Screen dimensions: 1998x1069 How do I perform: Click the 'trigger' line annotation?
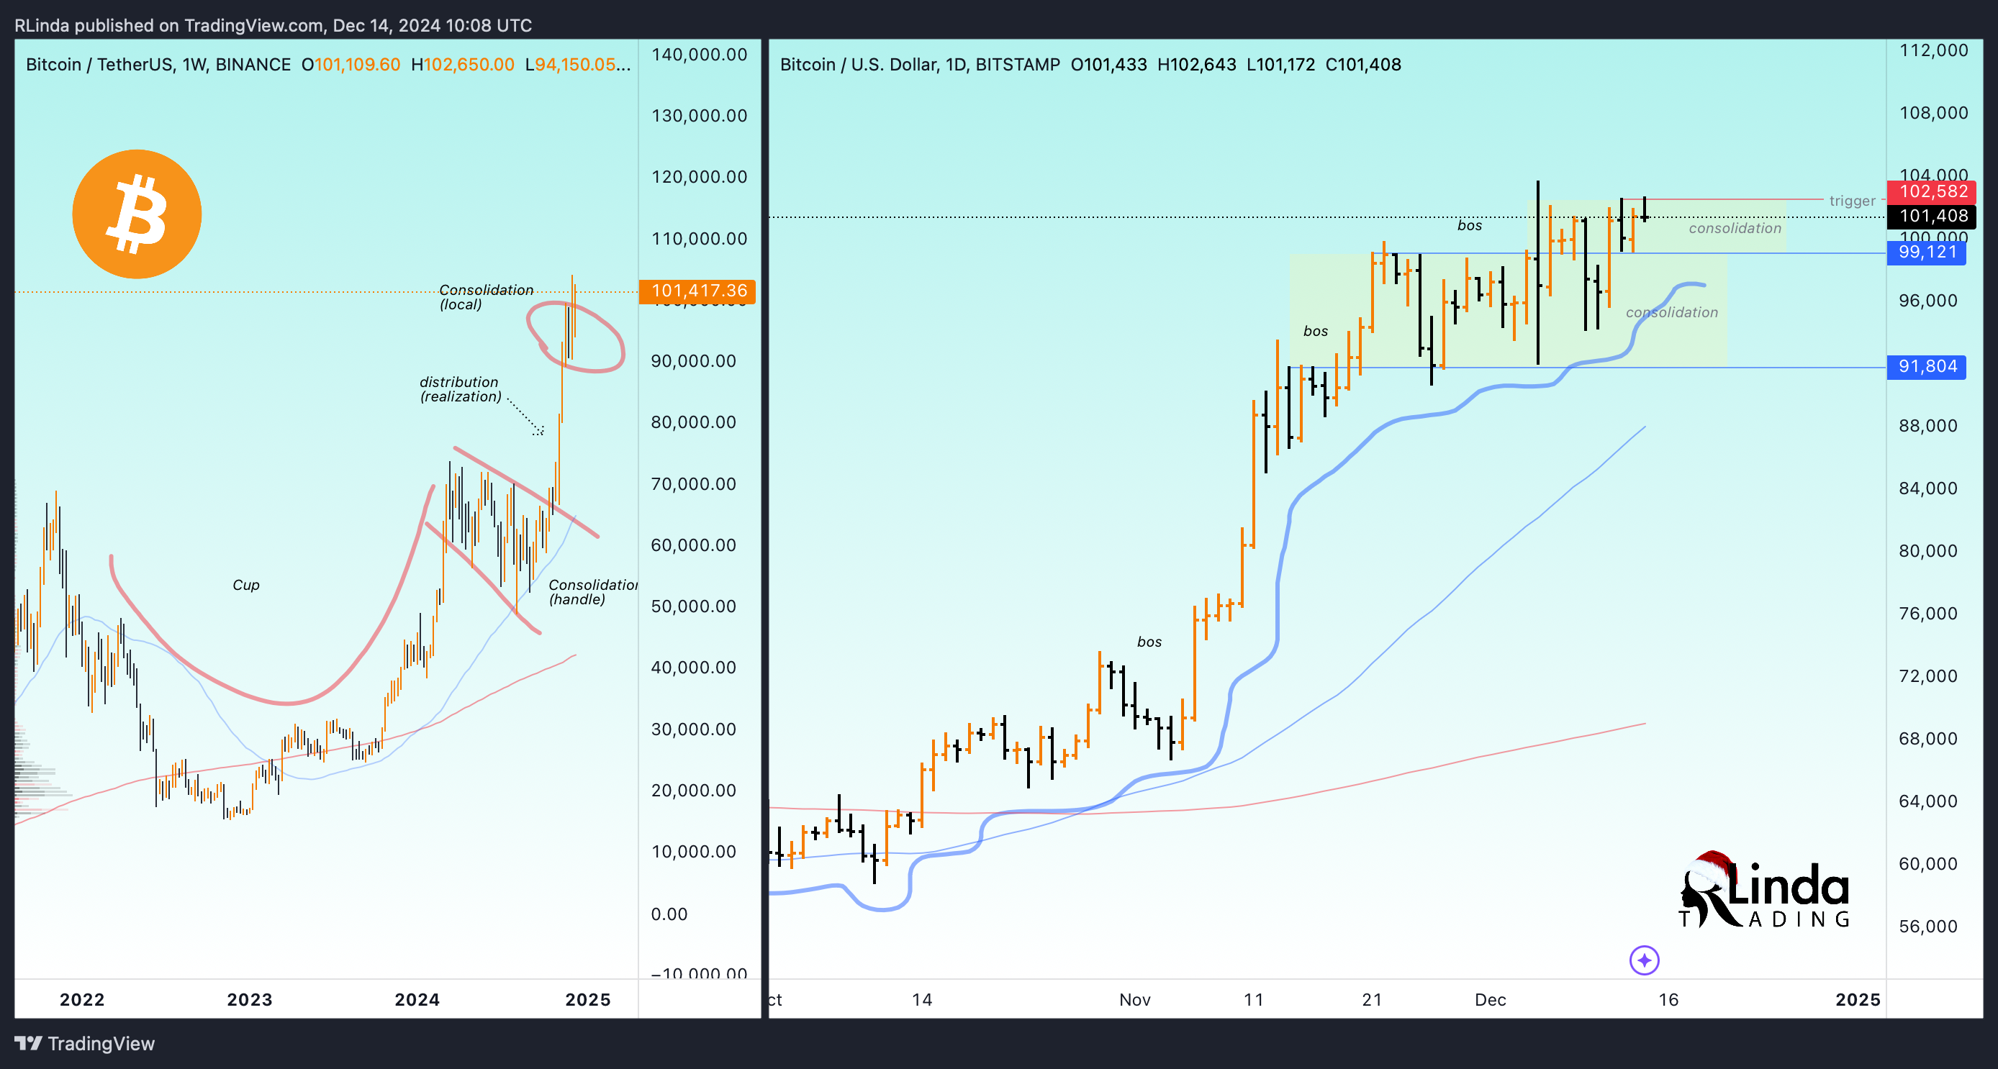coord(1851,201)
